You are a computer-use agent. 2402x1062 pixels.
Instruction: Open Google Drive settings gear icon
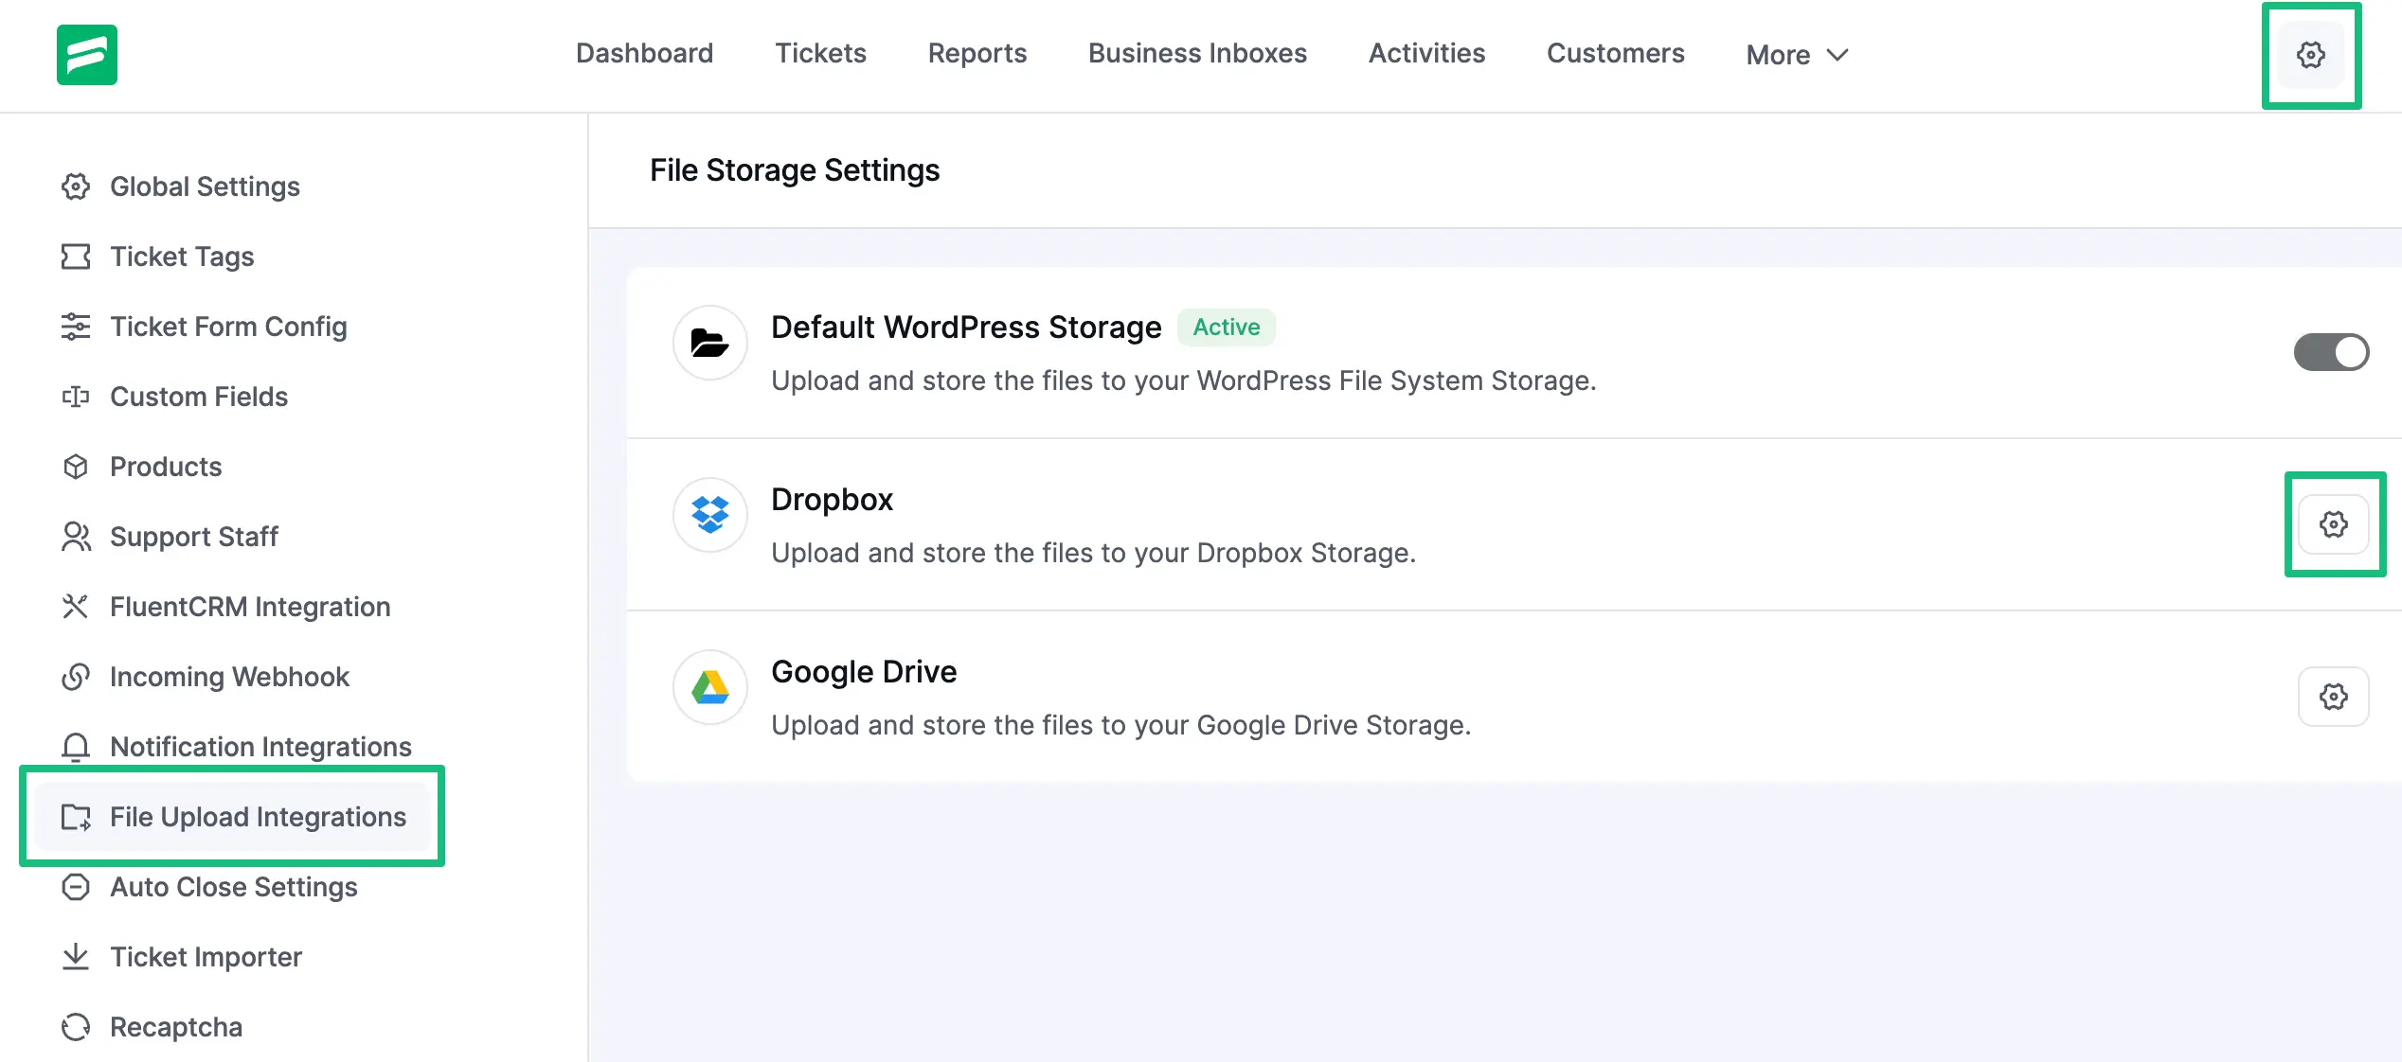2334,696
